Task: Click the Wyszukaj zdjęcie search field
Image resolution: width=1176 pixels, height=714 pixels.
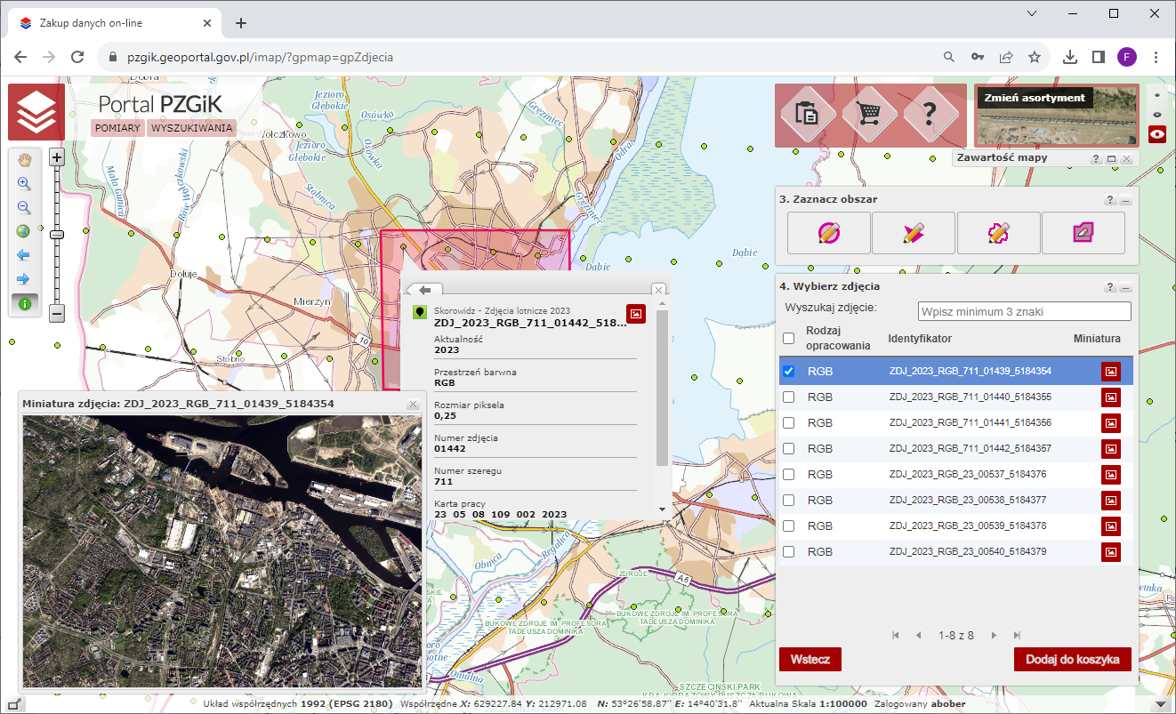Action: [1024, 312]
